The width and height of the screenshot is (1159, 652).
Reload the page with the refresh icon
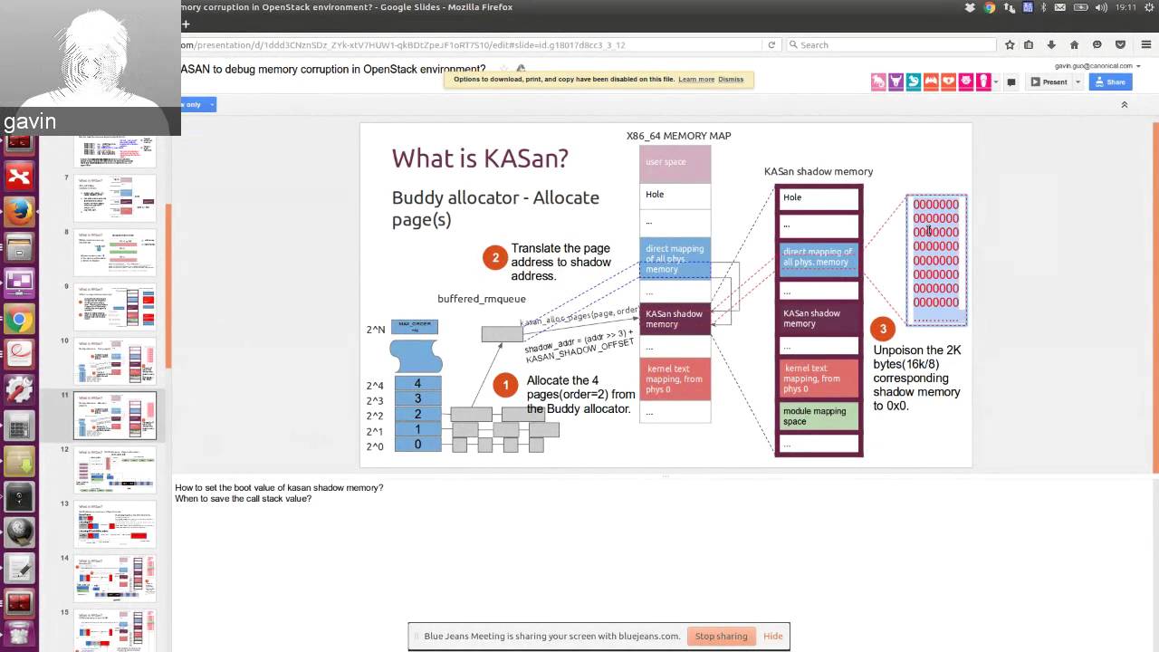771,44
